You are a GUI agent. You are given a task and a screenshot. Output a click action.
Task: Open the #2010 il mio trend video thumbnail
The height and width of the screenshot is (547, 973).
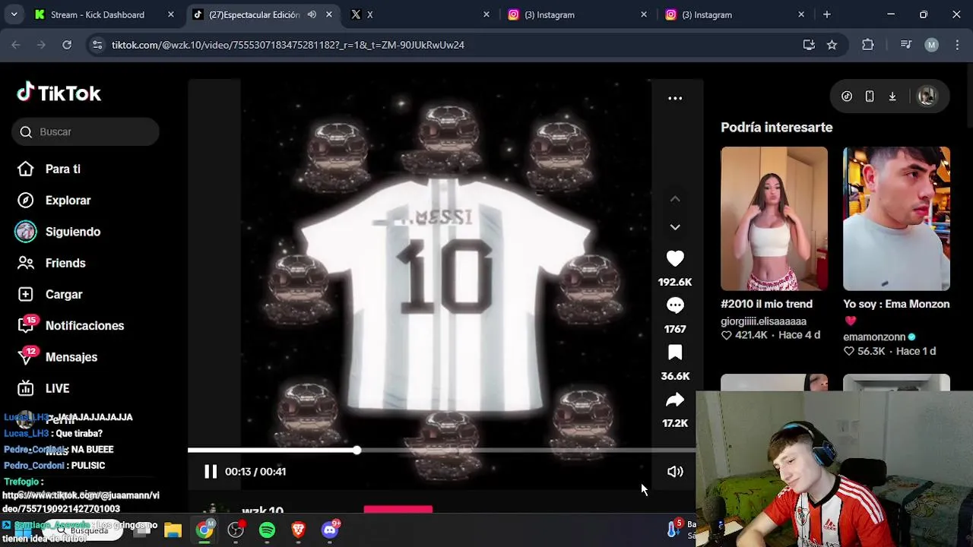774,219
